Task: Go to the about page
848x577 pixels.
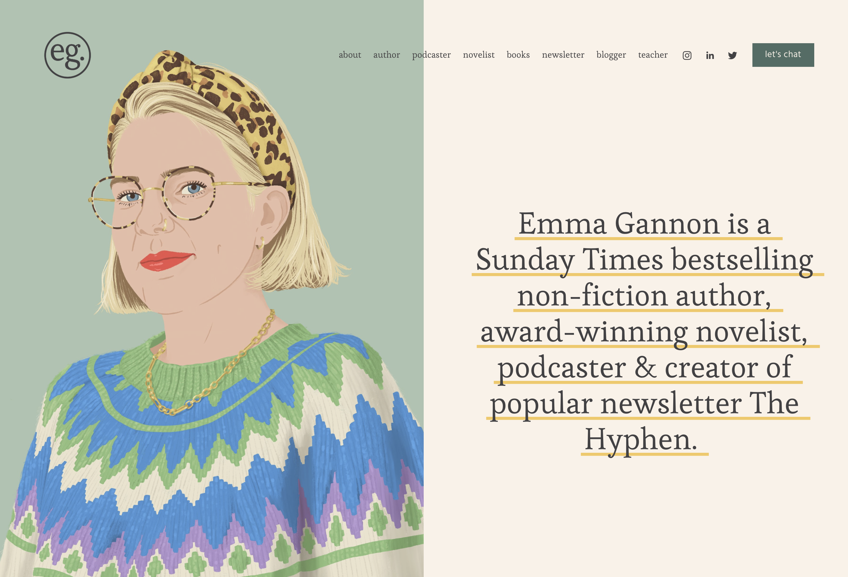Action: click(350, 55)
